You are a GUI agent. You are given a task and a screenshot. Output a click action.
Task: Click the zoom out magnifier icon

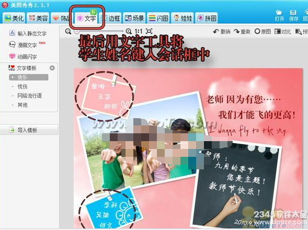(x=68, y=31)
